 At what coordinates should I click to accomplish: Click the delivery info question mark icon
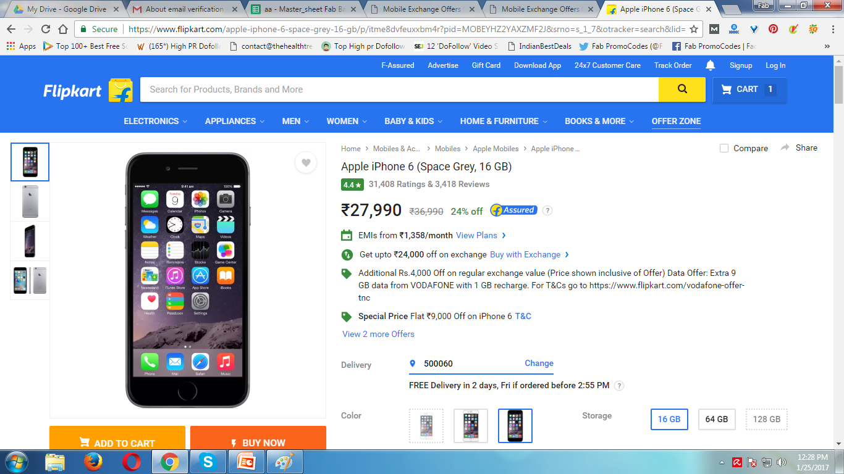[x=619, y=386]
